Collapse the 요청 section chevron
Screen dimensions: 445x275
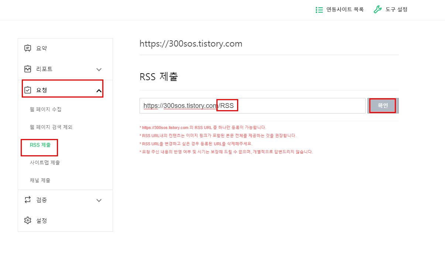point(99,90)
